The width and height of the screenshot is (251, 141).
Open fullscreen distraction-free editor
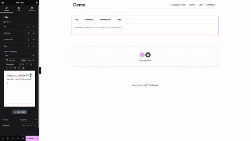(19, 68)
